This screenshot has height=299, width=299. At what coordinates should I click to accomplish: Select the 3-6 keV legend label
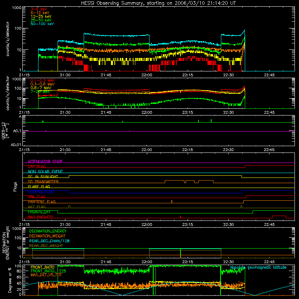tap(39, 9)
